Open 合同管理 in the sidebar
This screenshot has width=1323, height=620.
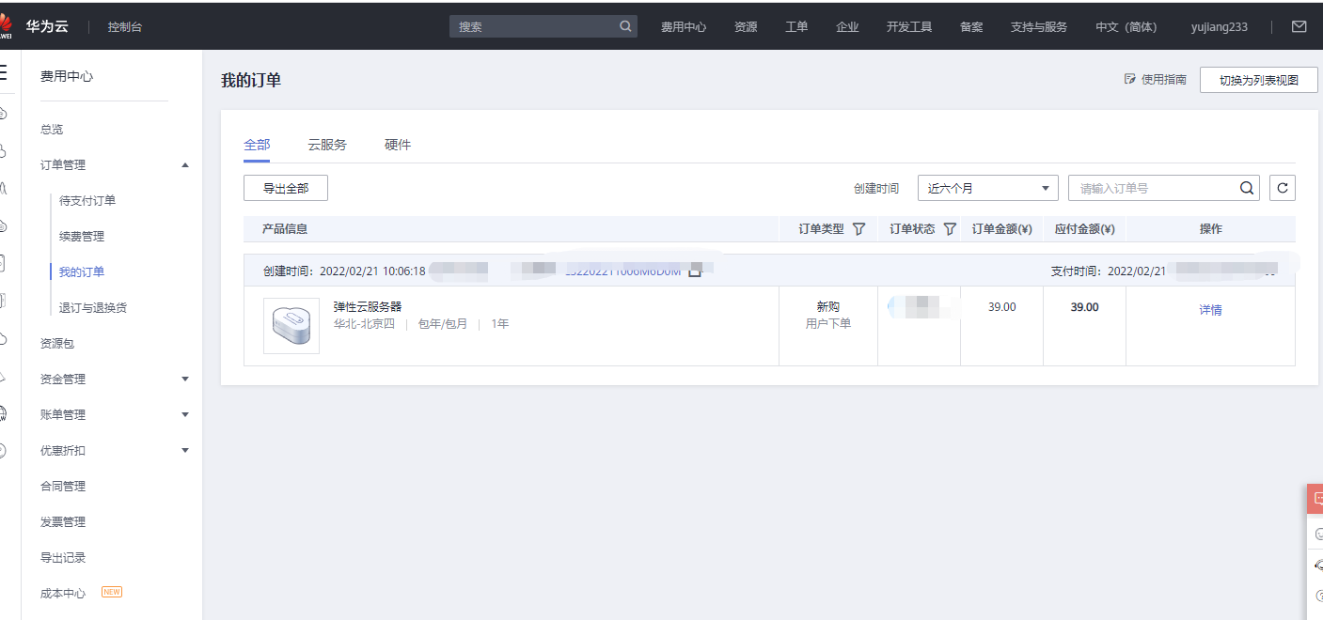[63, 487]
